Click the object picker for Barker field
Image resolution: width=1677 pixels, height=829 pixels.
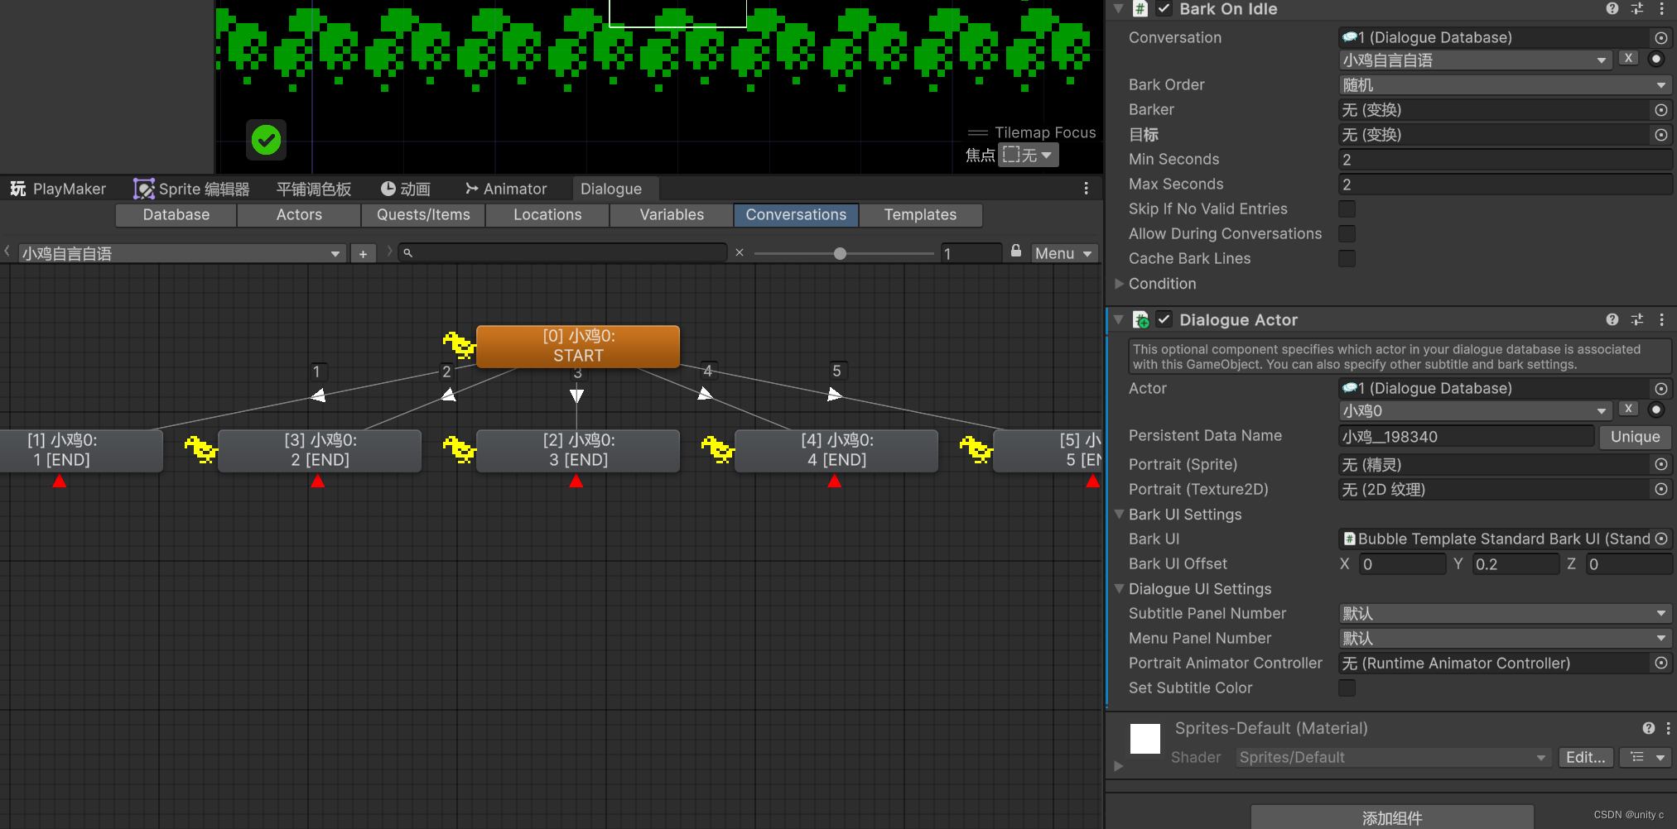pos(1661,109)
